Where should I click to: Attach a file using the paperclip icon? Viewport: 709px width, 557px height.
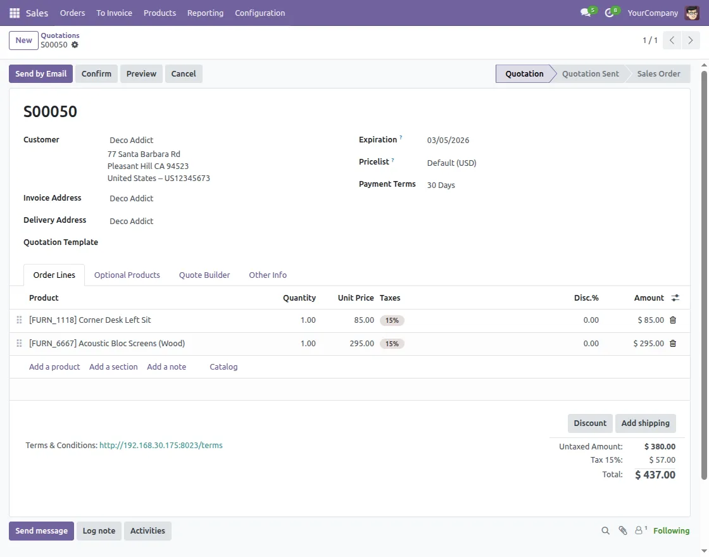(622, 530)
